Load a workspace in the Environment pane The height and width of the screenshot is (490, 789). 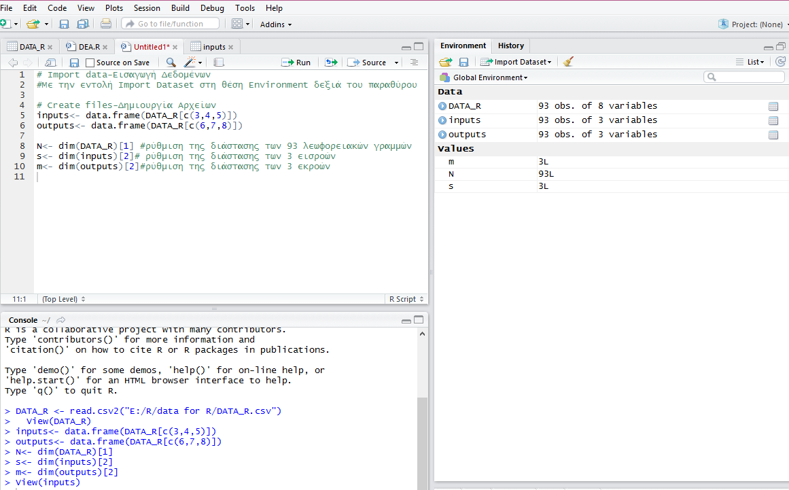[x=445, y=62]
